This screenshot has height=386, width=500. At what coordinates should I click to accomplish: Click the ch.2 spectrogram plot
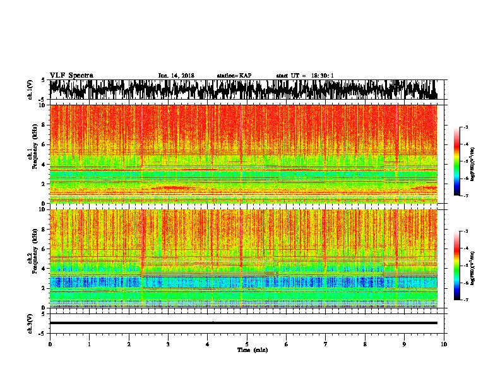(x=244, y=259)
